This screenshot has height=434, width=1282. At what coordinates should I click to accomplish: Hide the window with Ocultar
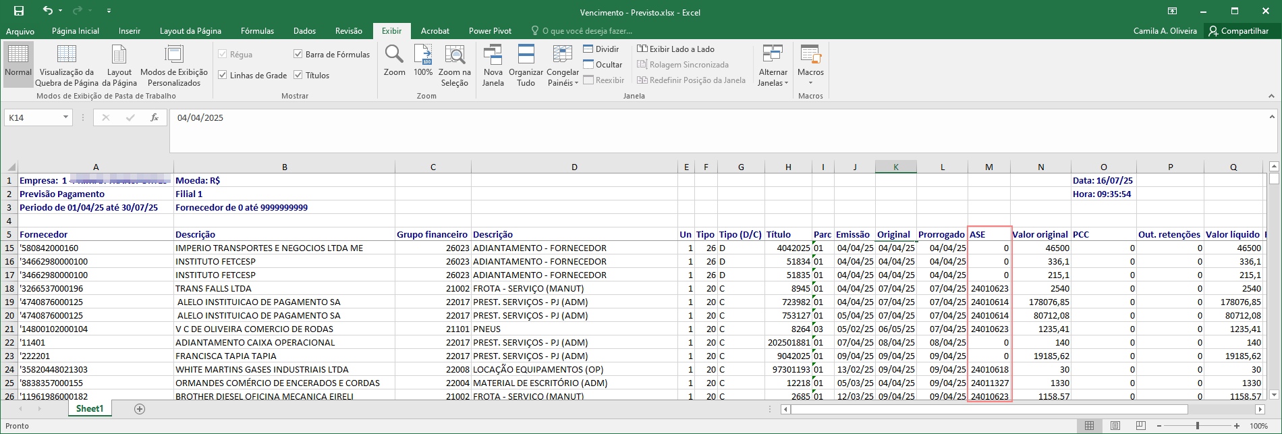point(603,65)
